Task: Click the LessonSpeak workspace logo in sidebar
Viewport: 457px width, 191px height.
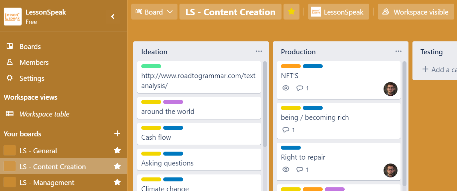Action: point(13,17)
